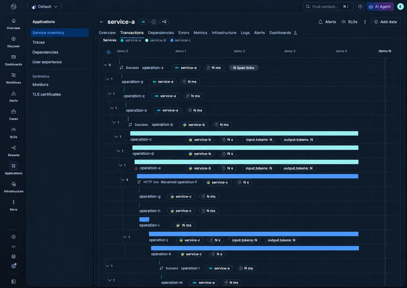Open the Default space dropdown
407x288 pixels.
pos(44,7)
